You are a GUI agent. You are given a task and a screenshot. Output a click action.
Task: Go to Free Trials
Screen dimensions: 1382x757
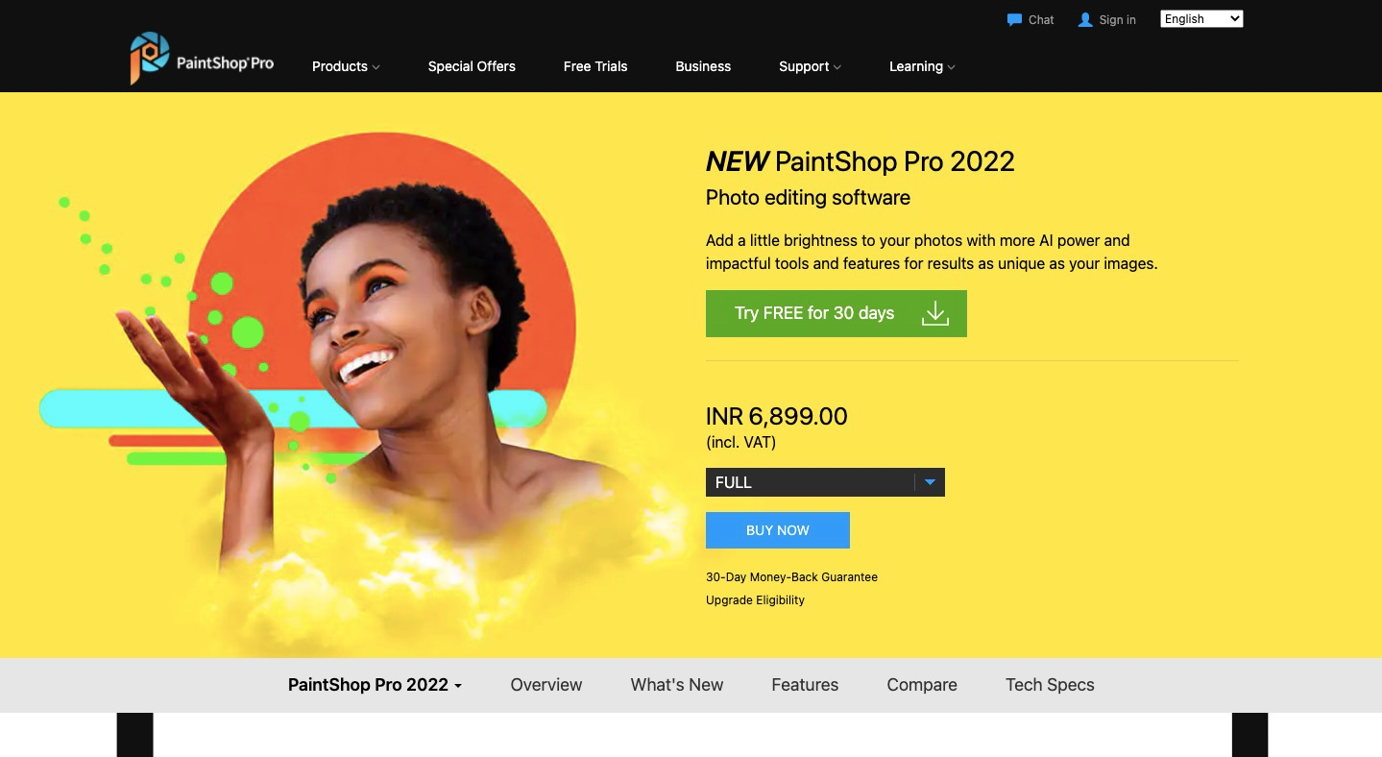pyautogui.click(x=595, y=66)
